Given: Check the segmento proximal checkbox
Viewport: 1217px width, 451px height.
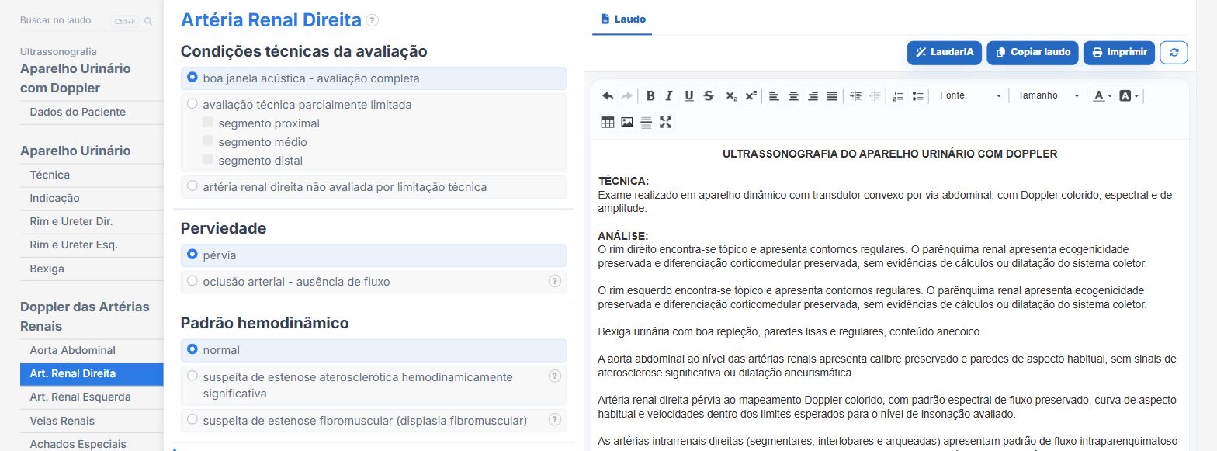Looking at the screenshot, I should pos(207,123).
